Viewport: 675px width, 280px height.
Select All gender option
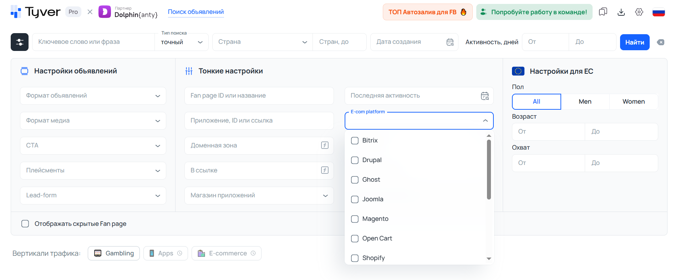(537, 102)
